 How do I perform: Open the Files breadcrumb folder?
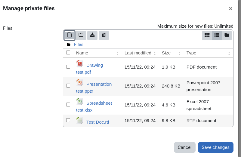79,45
